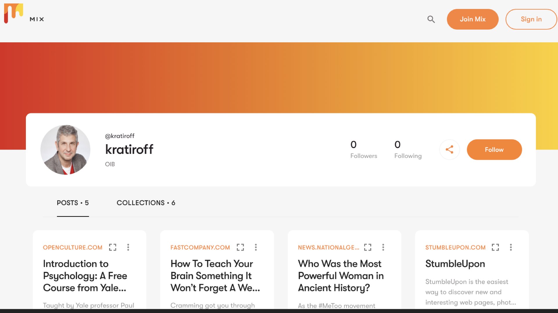Image resolution: width=558 pixels, height=313 pixels.
Task: Open more options on the National Geographic post
Action: tap(383, 247)
